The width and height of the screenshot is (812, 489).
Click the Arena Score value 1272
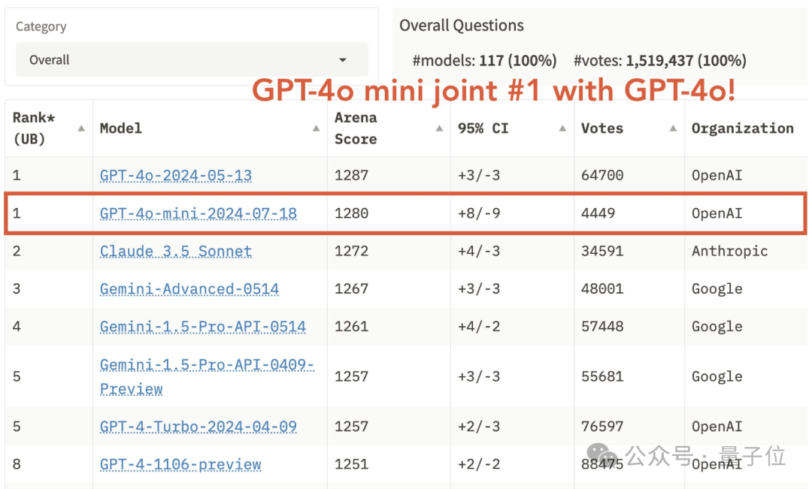(x=351, y=251)
